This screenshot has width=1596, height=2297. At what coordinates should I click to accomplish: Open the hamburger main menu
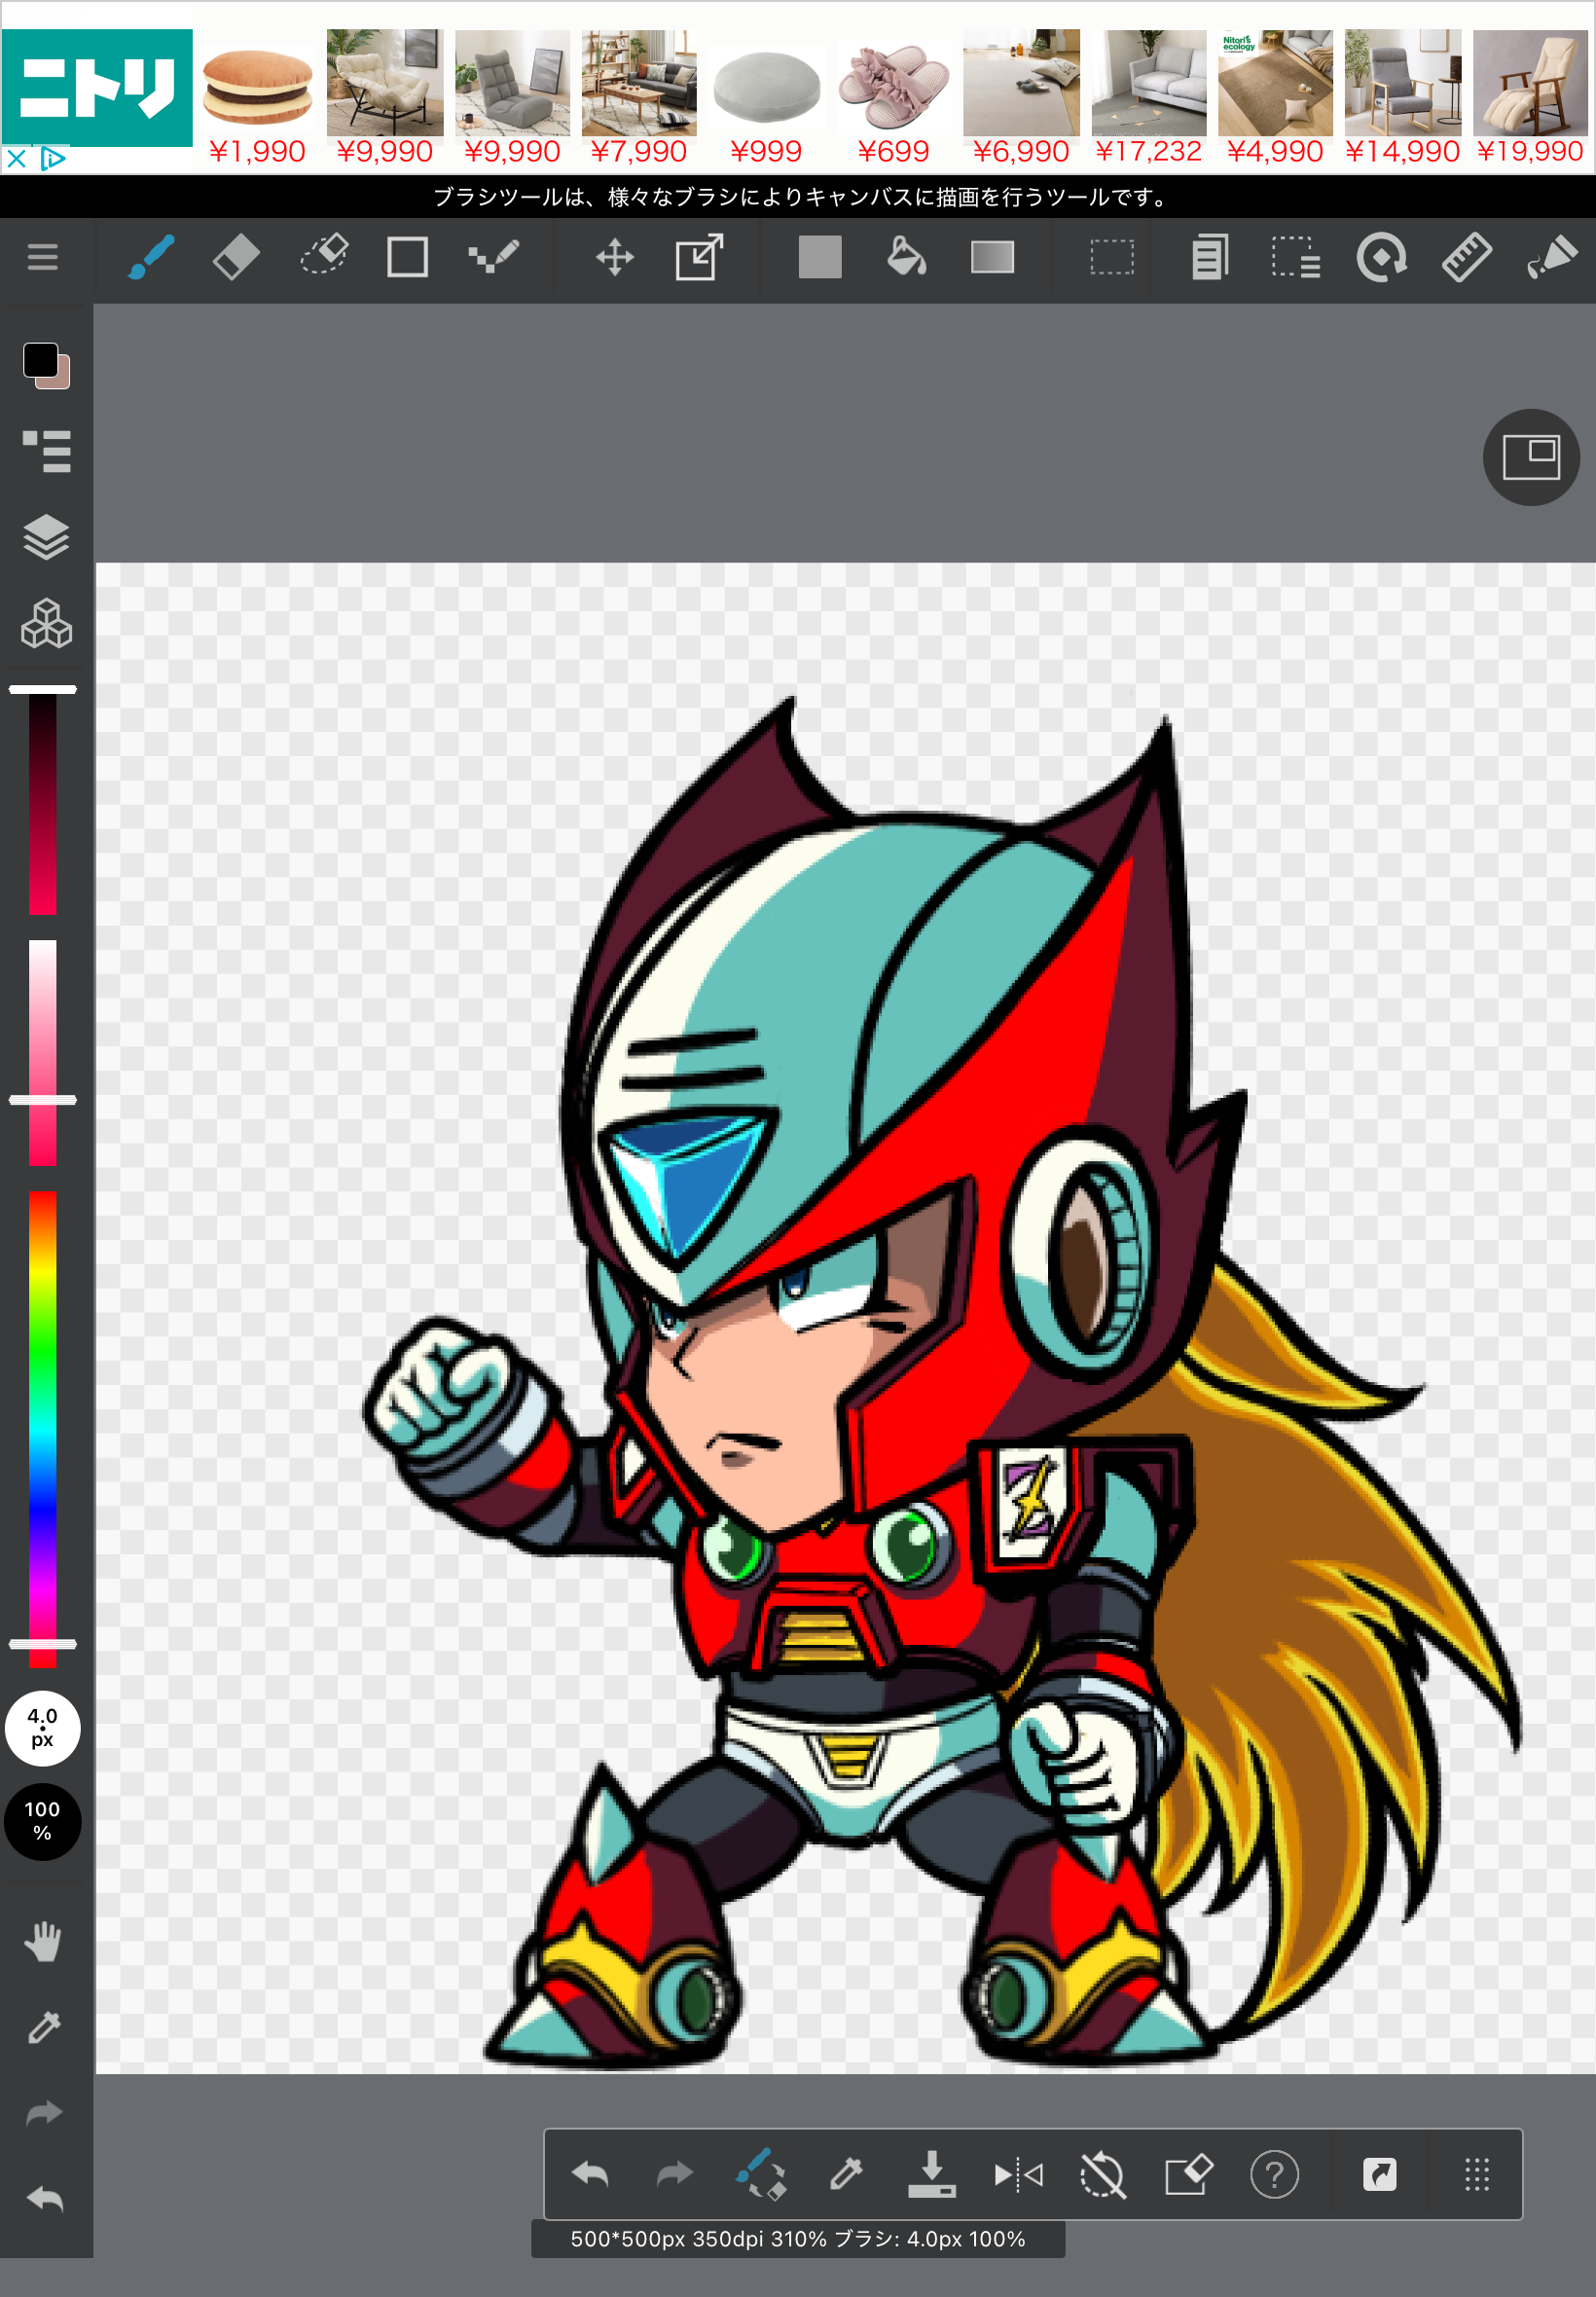coord(42,258)
